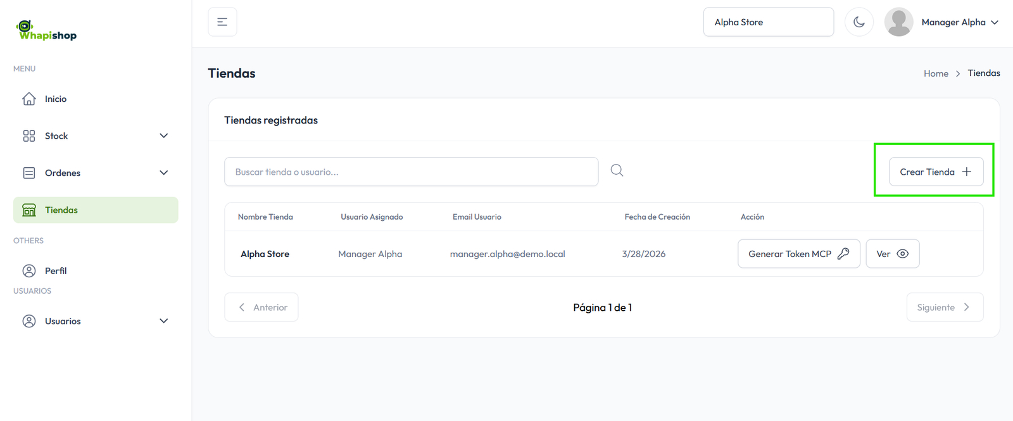Click the Ordenes list icon
The height and width of the screenshot is (421, 1013).
coord(29,173)
